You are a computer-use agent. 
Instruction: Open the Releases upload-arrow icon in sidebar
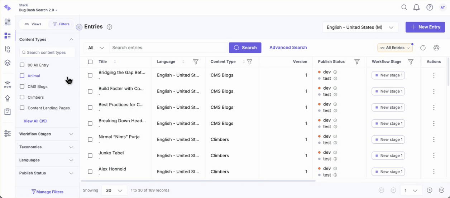[x=8, y=98]
